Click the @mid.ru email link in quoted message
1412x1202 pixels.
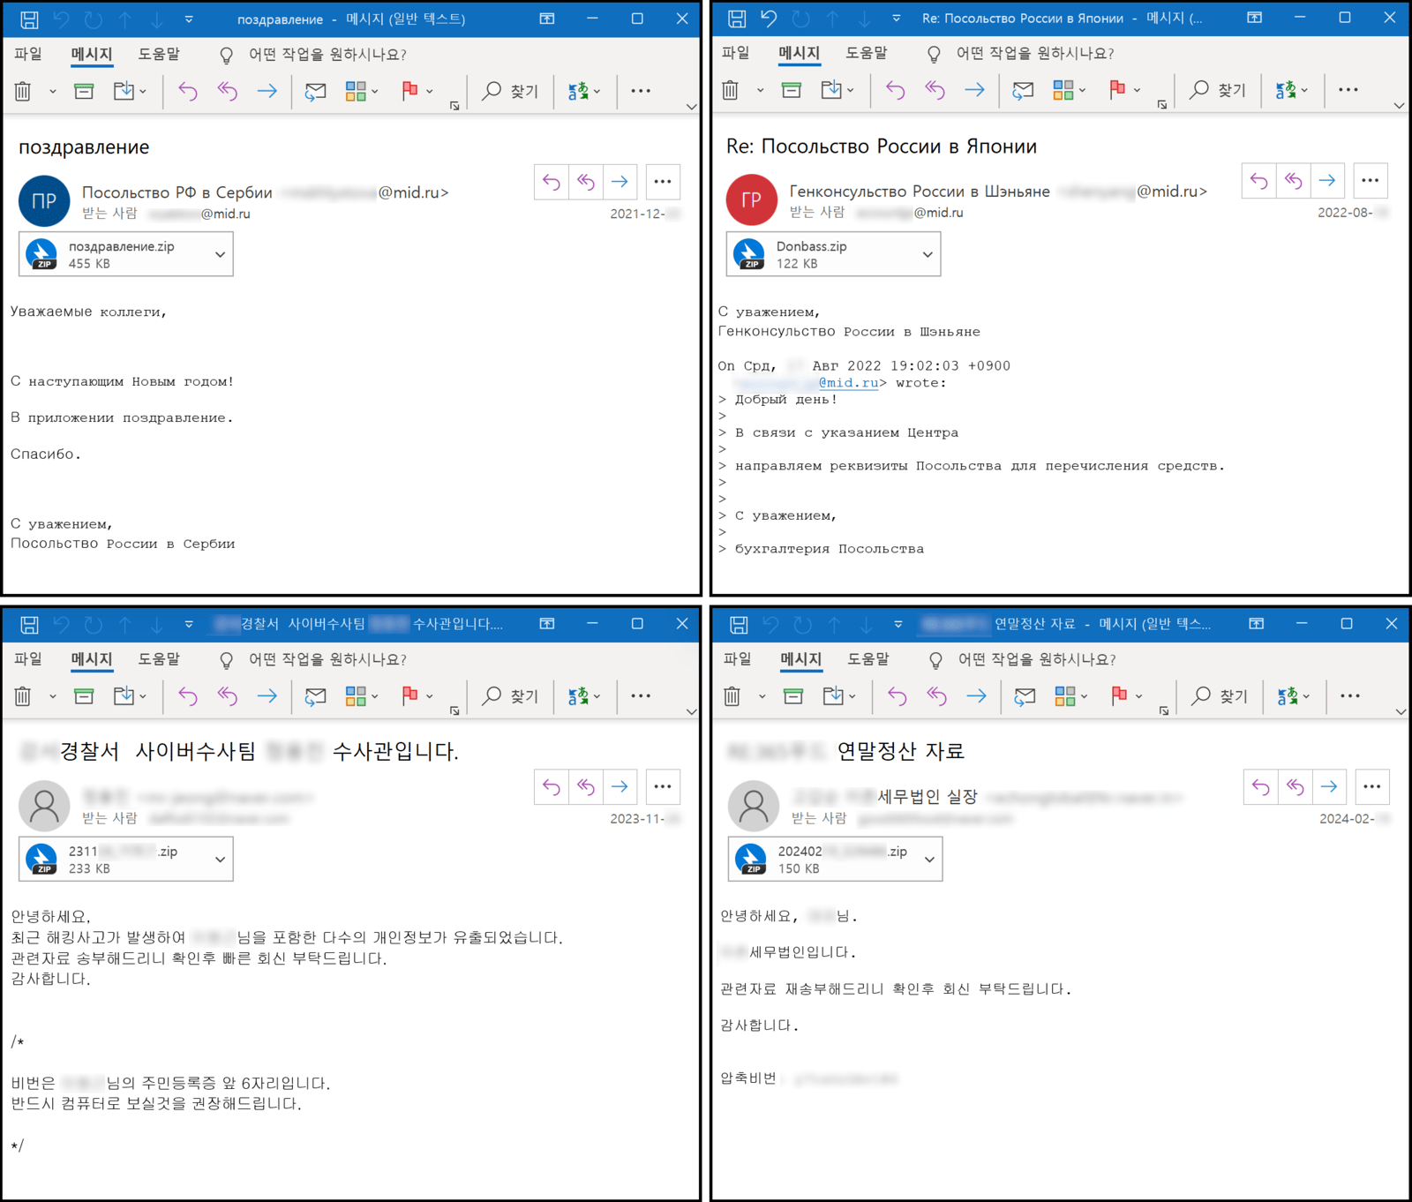848,382
